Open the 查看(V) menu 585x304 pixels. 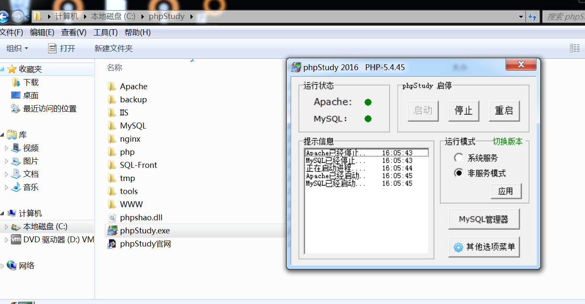pyautogui.click(x=73, y=33)
